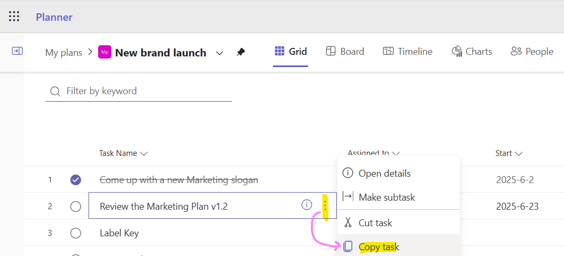This screenshot has width=564, height=256.
Task: Switch to the People view tab
Action: (531, 52)
